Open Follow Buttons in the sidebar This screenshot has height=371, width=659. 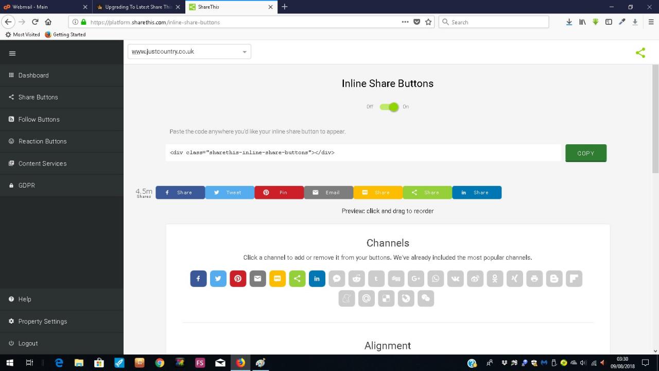coord(62,120)
